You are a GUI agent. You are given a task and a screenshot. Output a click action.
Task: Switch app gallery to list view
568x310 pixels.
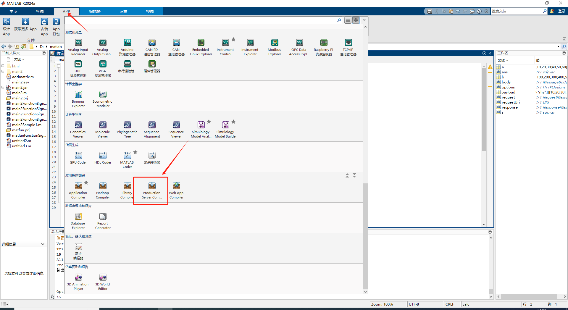[348, 20]
